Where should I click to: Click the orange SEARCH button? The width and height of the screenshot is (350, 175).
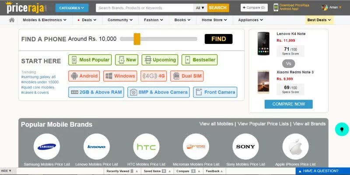(x=218, y=8)
